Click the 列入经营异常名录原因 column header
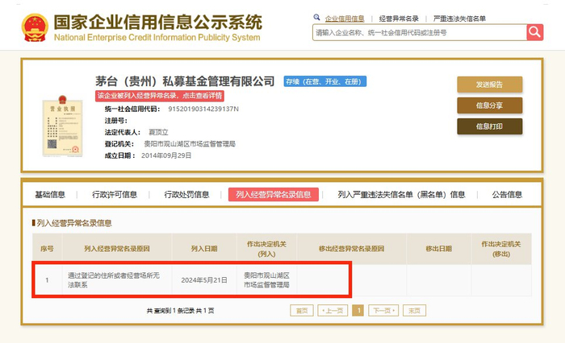 click(117, 249)
